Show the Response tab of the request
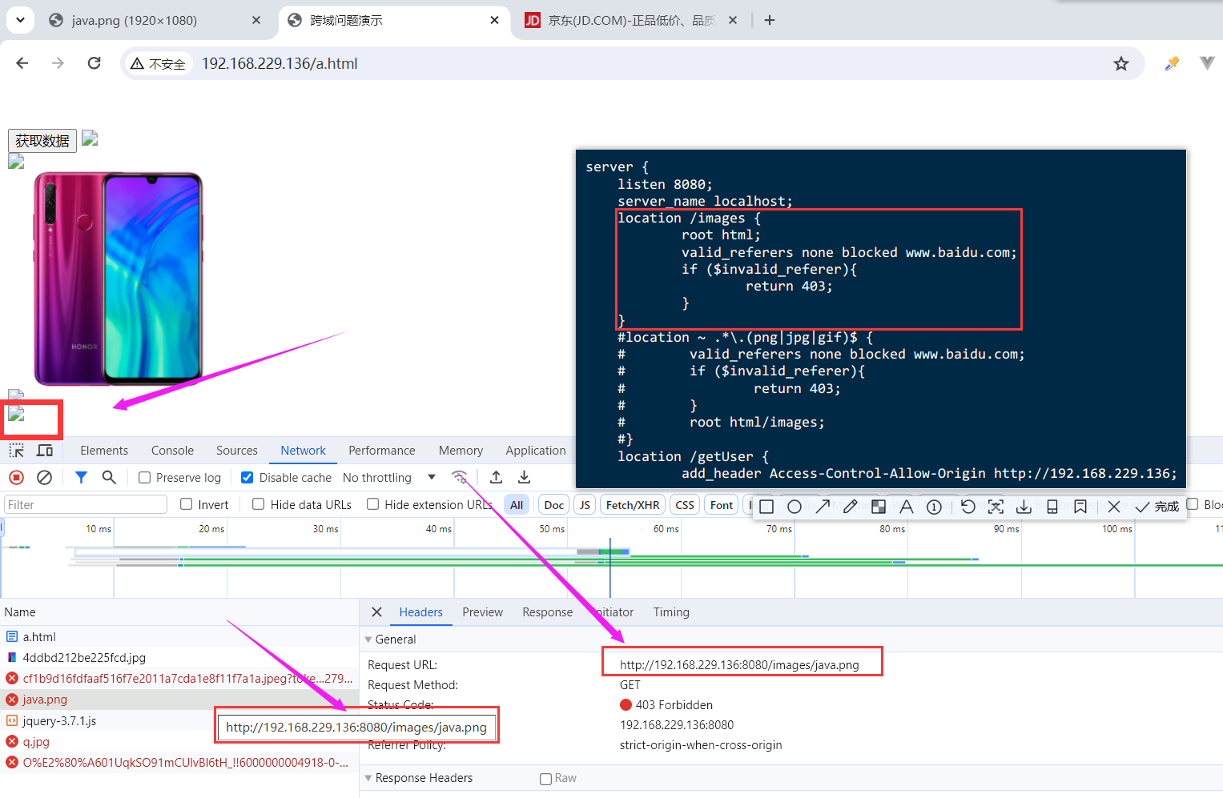 548,612
